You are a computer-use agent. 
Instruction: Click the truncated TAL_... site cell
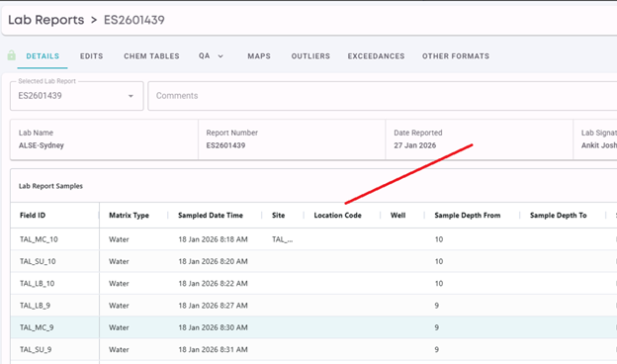282,239
